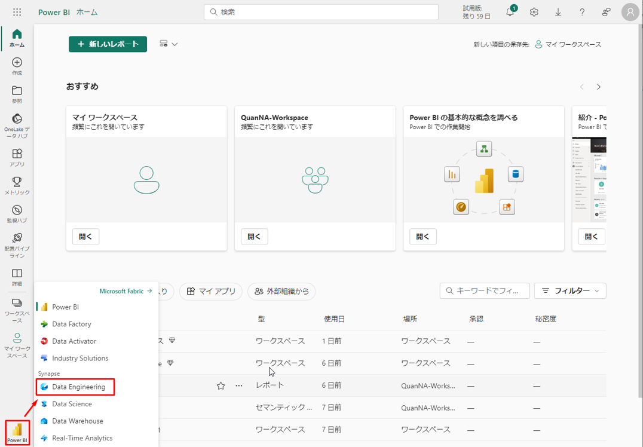Open the QuanNA-Workspace card button
Image resolution: width=643 pixels, height=447 pixels.
pos(254,237)
